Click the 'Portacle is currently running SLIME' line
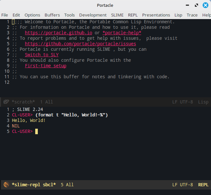This screenshot has height=195, width=211. click(79, 49)
